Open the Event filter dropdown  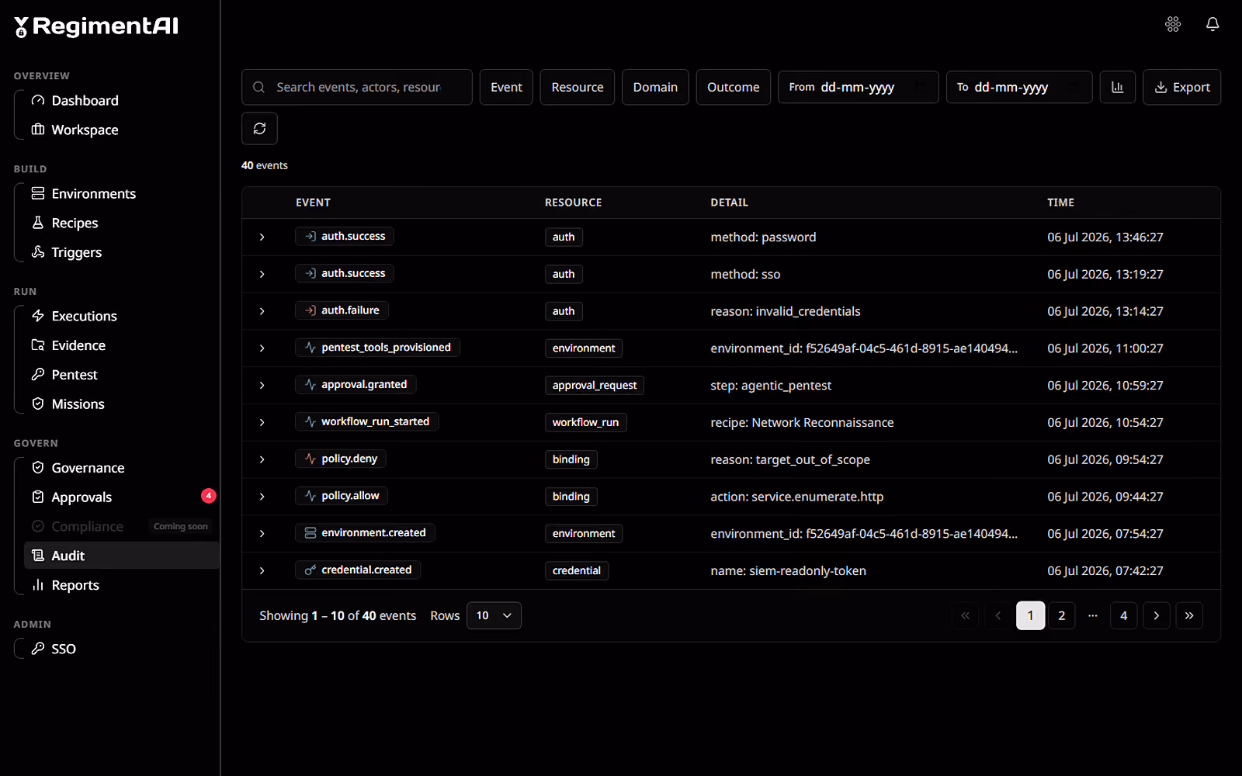click(x=506, y=87)
